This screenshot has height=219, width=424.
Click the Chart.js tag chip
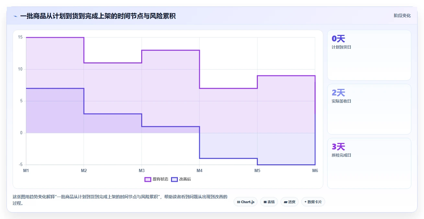click(x=246, y=202)
